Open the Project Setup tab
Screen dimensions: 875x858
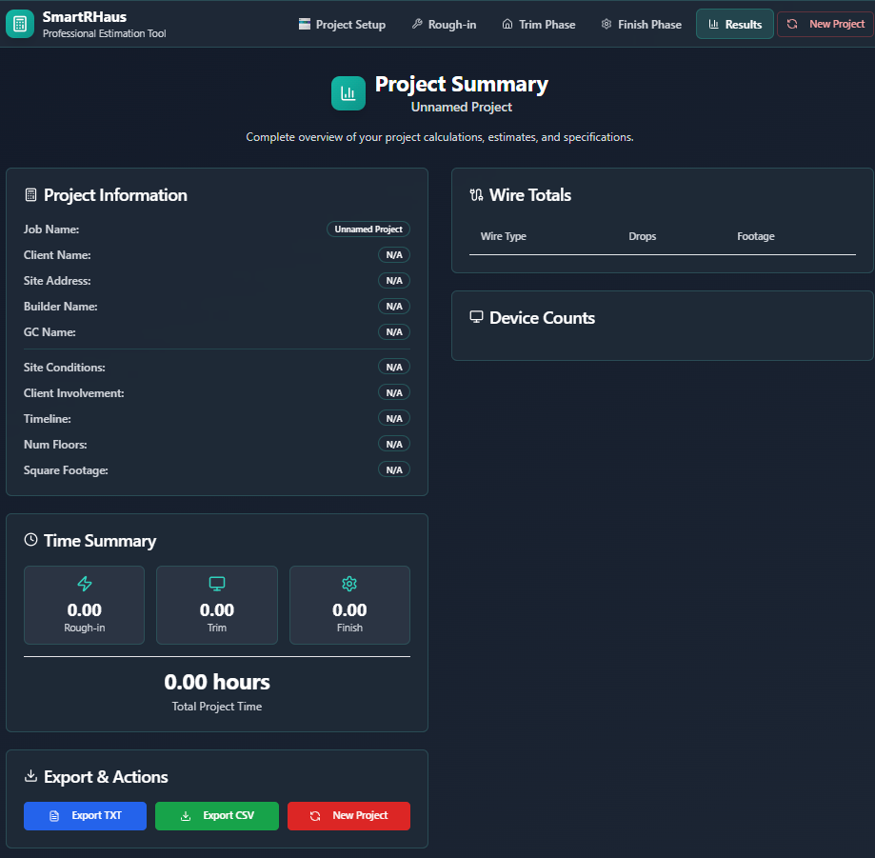point(342,24)
